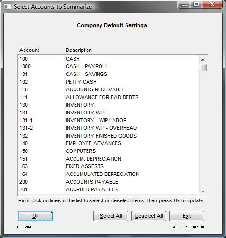Click the window title bar icon
226x238 pixels.
[x=7, y=7]
